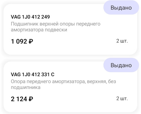Image resolution: width=141 pixels, height=114 pixels.
Task: Click the ruble sign next to 2 124
Action: (x=31, y=99)
